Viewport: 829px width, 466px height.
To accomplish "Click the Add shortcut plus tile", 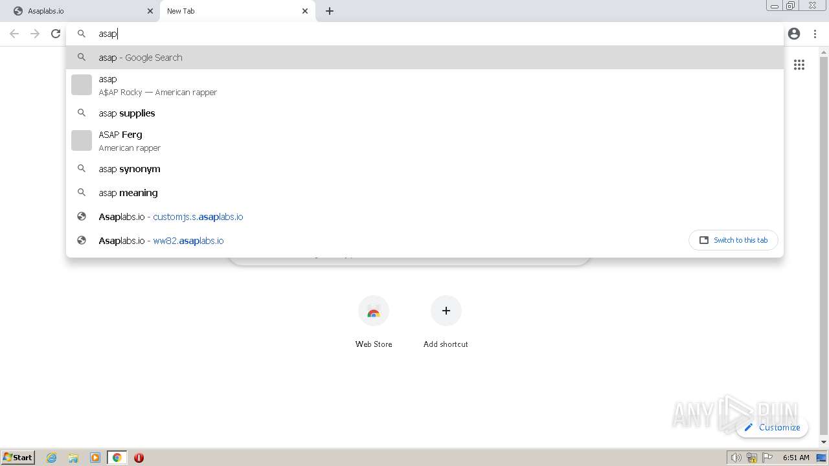I will pyautogui.click(x=446, y=322).
